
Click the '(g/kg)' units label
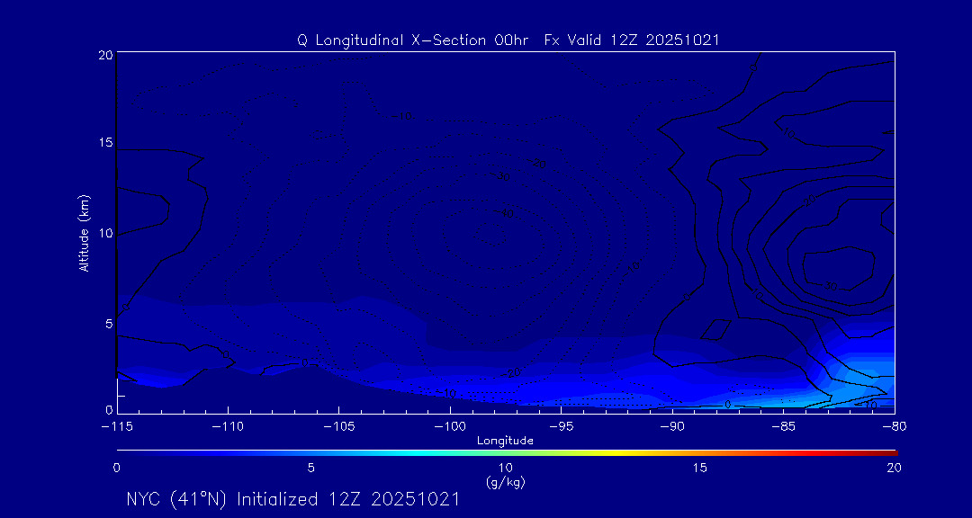(x=505, y=482)
